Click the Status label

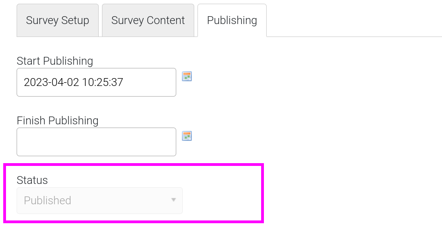coord(32,180)
